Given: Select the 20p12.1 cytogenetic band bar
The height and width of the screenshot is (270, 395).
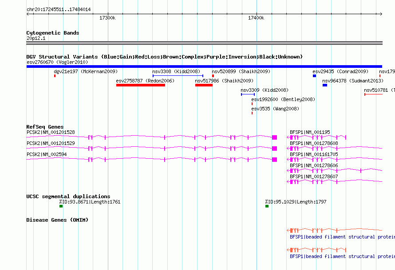Looking at the screenshot, I should tap(204, 43).
